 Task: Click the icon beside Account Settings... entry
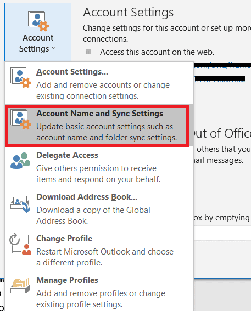[21, 78]
